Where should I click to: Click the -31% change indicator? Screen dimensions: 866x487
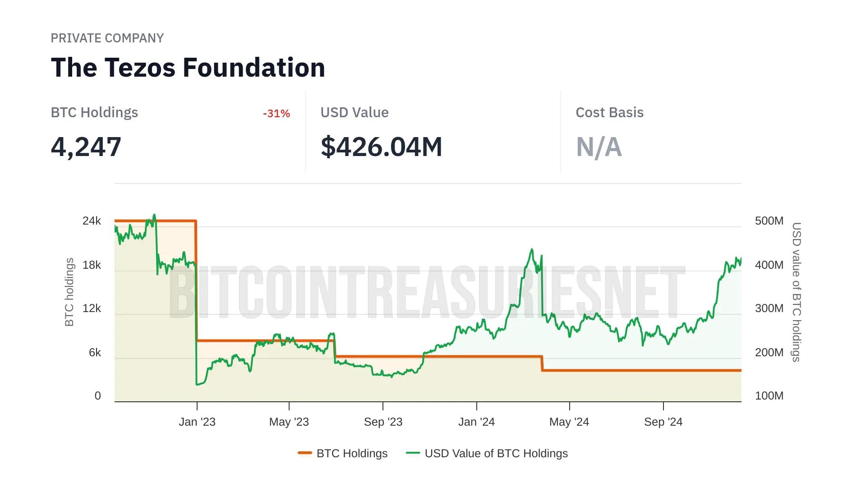pyautogui.click(x=276, y=114)
